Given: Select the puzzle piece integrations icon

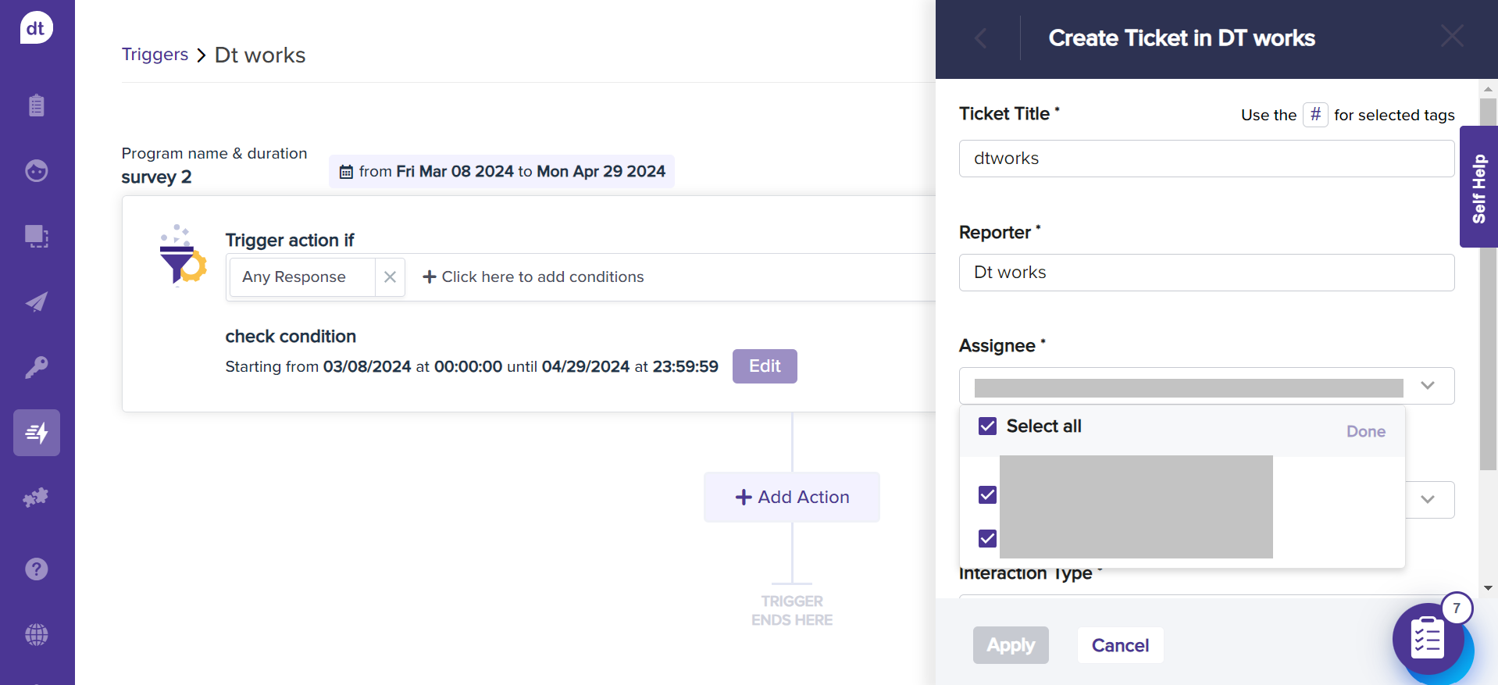Looking at the screenshot, I should click(37, 498).
